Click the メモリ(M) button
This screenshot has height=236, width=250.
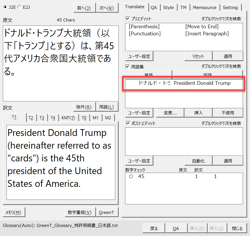click(14, 212)
